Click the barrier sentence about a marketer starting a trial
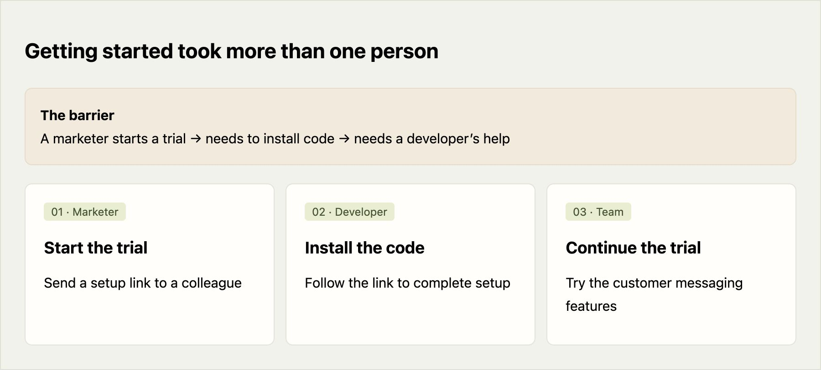This screenshot has width=821, height=370. point(275,138)
